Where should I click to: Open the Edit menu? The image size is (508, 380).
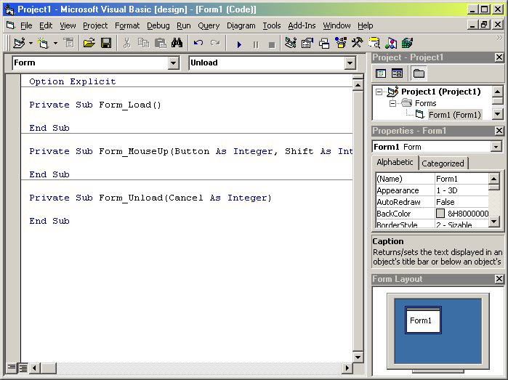click(x=46, y=25)
